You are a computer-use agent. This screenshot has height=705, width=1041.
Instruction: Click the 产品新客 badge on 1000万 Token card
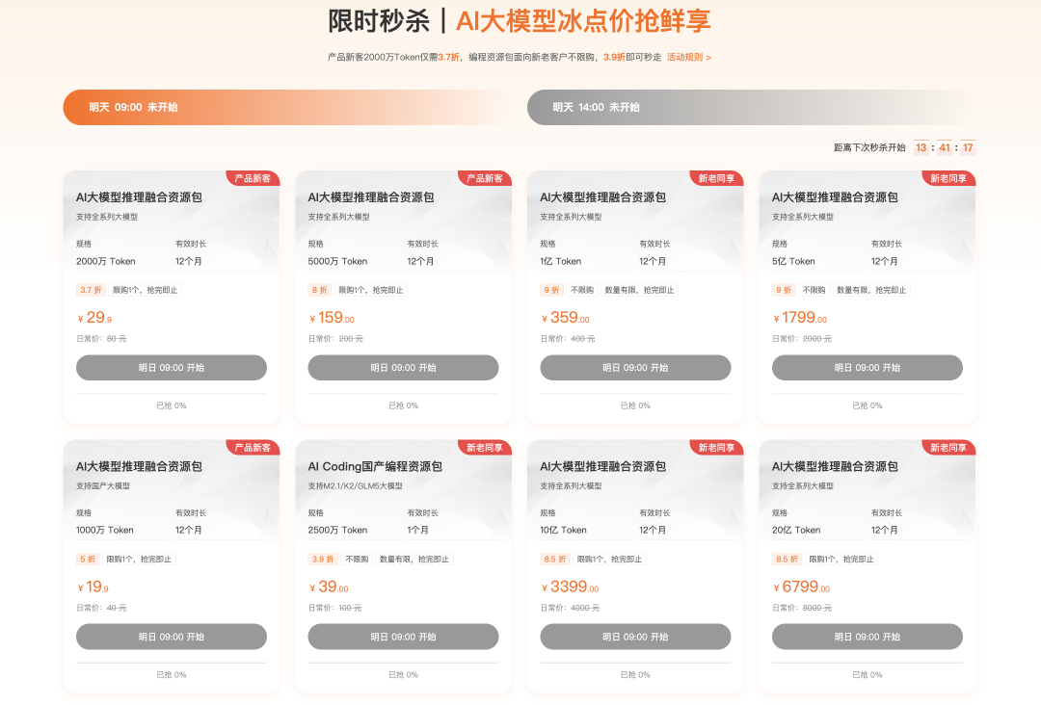click(x=253, y=448)
